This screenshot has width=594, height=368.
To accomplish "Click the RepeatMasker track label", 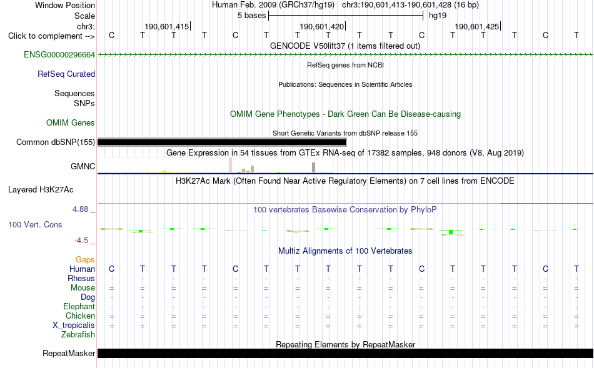I will [69, 354].
